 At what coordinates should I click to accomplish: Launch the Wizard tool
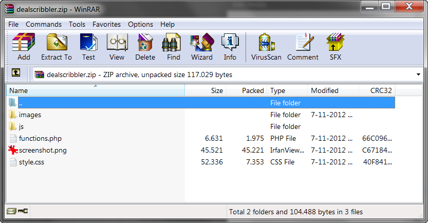coord(202,47)
